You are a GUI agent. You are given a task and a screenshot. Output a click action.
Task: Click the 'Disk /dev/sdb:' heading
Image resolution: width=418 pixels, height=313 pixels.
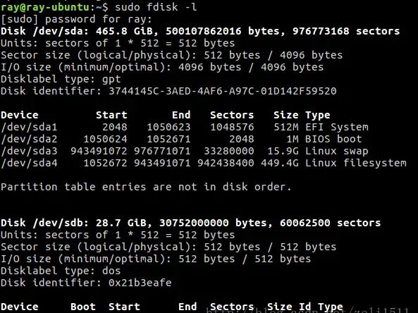coord(45,223)
